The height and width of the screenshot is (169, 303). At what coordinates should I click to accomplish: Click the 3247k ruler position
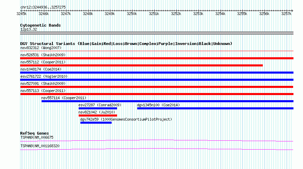pyautogui.click(x=66, y=14)
